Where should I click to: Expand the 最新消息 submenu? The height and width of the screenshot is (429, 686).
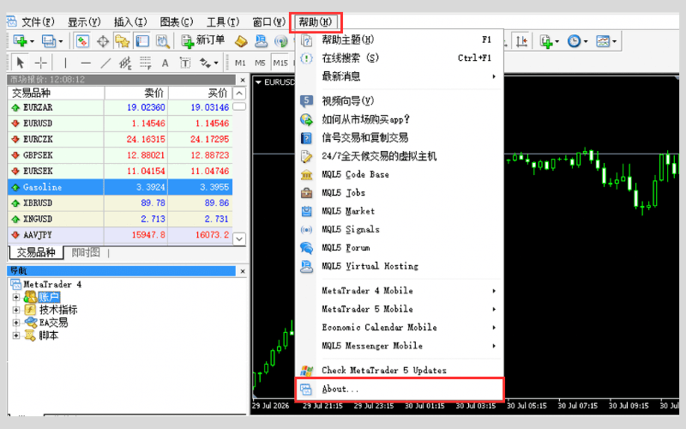400,76
